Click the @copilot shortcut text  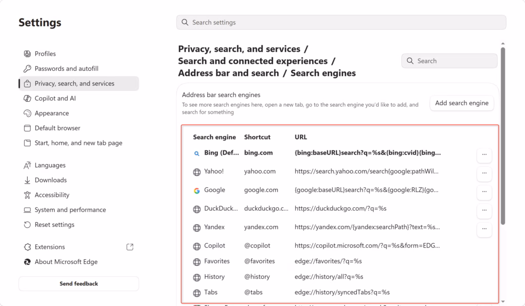point(257,245)
